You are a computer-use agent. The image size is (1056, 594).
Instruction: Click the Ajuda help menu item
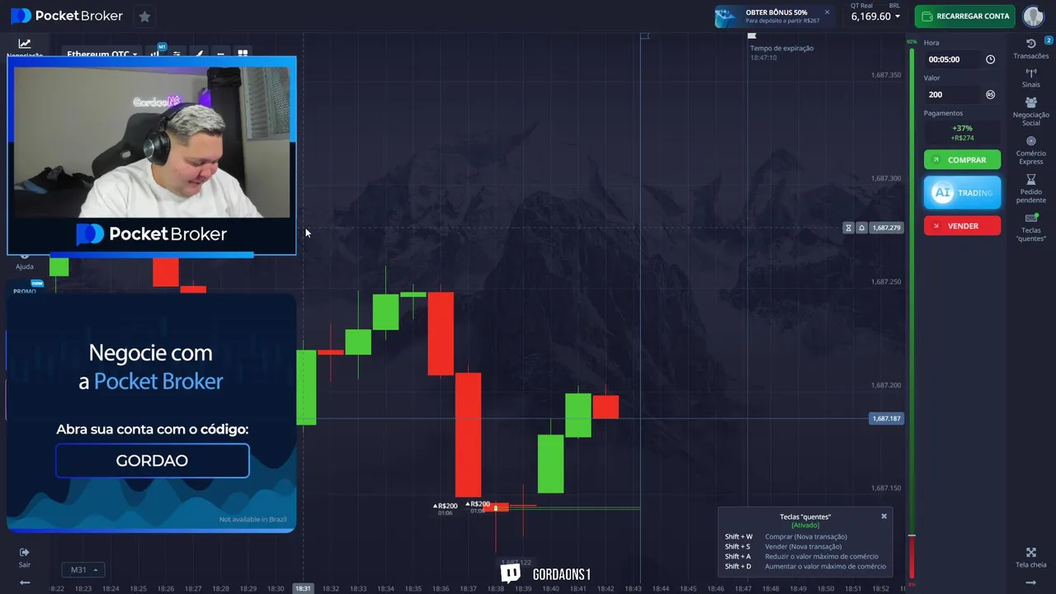click(x=25, y=263)
